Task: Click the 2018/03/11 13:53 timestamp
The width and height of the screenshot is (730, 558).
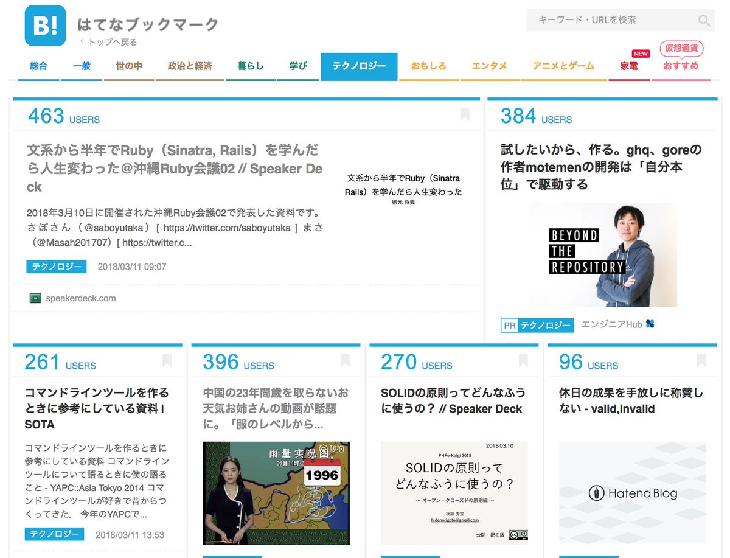Action: [130, 535]
